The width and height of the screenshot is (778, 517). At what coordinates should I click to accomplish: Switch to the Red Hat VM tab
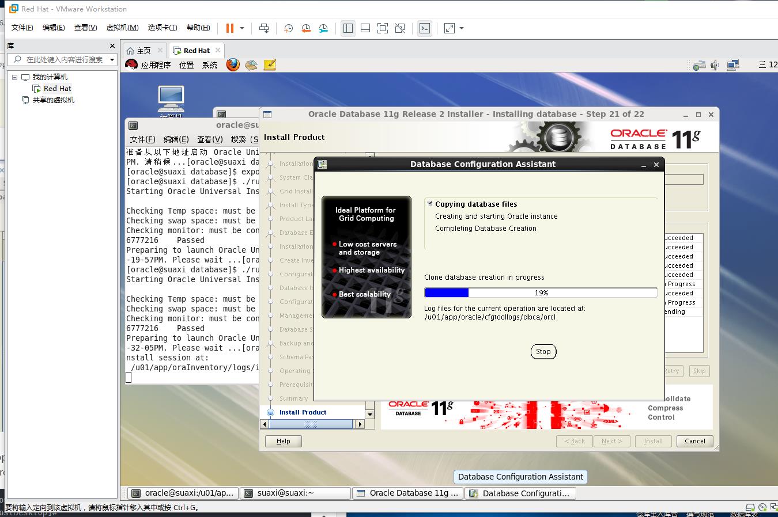[197, 51]
